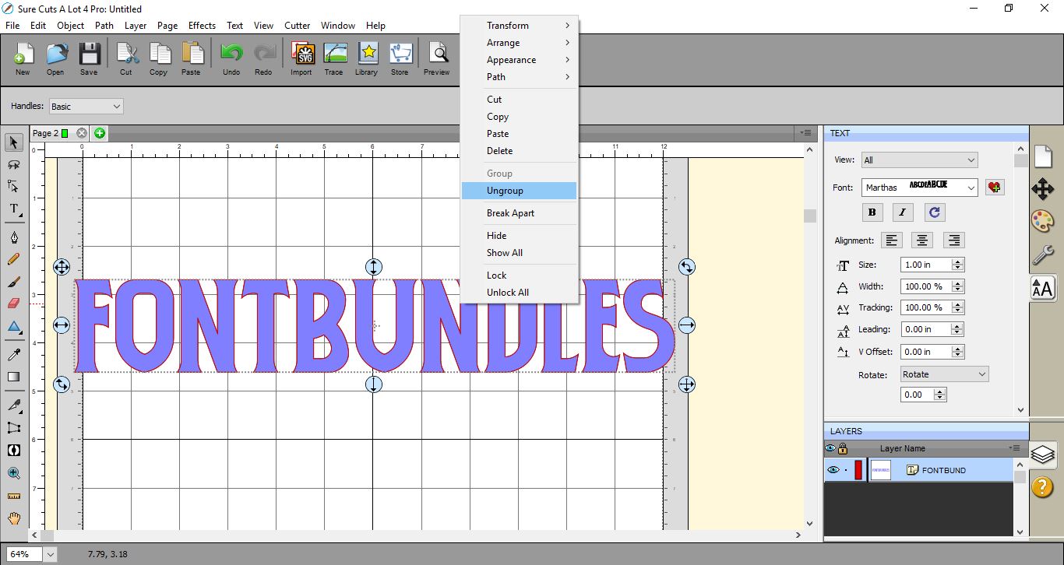The width and height of the screenshot is (1064, 565).
Task: Click the refresh font button beside Italic
Action: (935, 212)
